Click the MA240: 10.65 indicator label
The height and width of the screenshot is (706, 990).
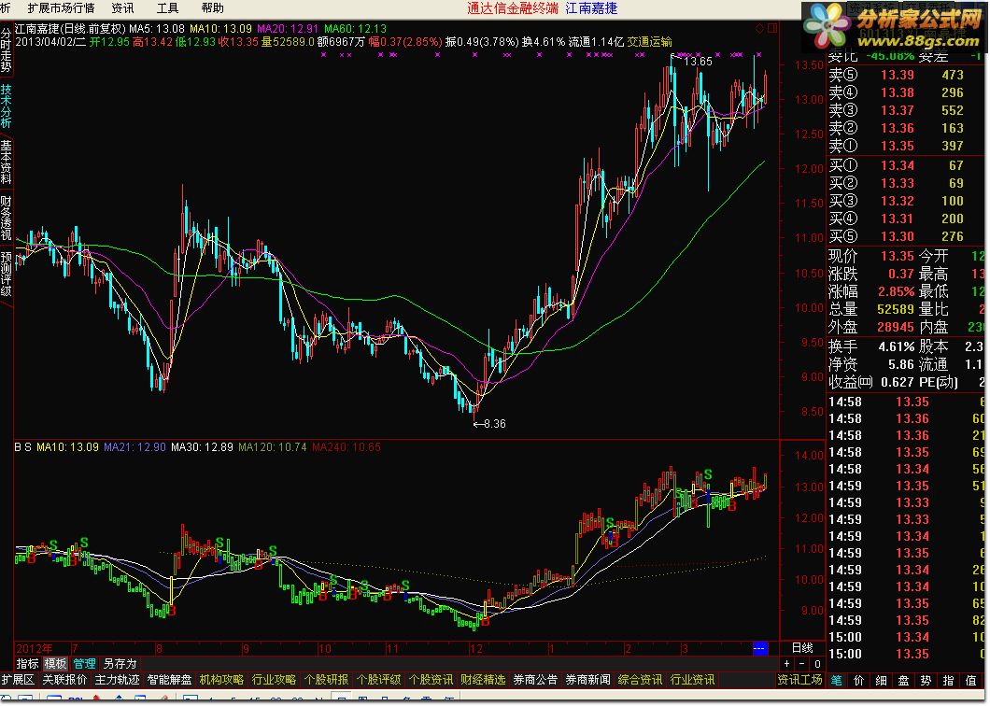pos(346,447)
